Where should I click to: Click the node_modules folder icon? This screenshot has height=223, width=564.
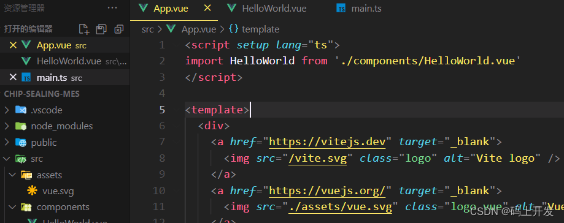tap(21, 126)
